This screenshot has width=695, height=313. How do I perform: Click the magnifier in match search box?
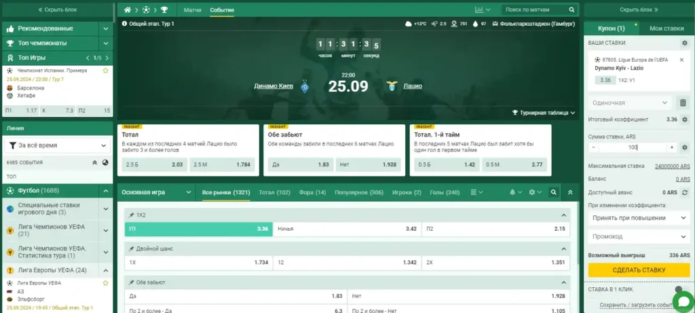tap(571, 10)
